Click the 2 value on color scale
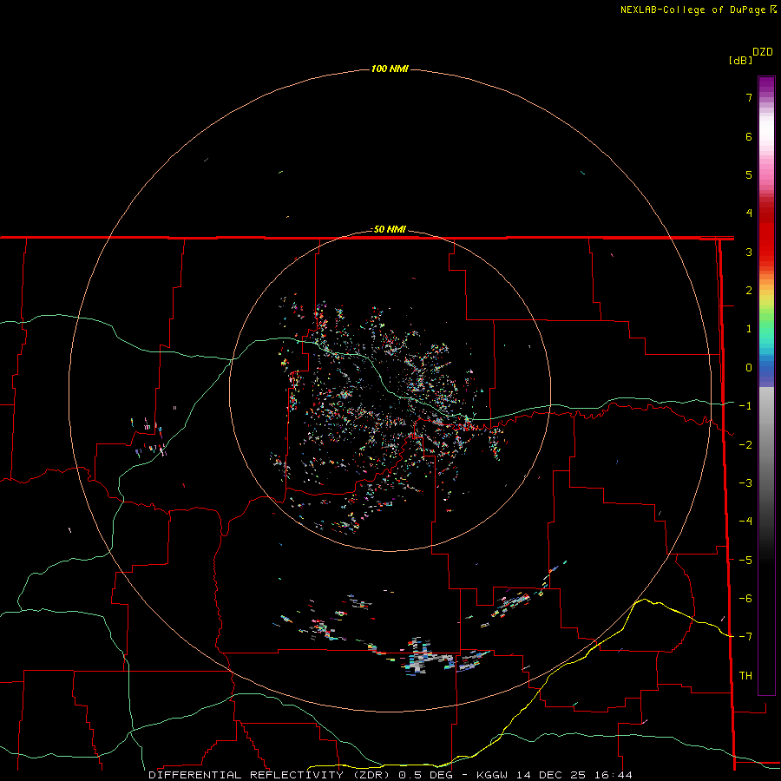 click(749, 291)
